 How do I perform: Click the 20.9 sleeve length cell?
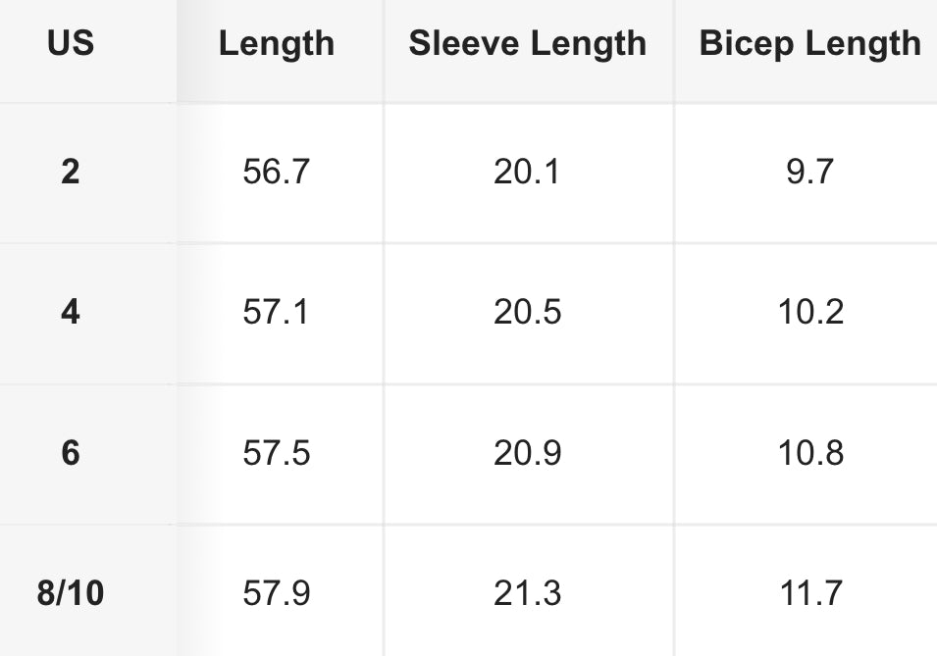pyautogui.click(x=528, y=453)
